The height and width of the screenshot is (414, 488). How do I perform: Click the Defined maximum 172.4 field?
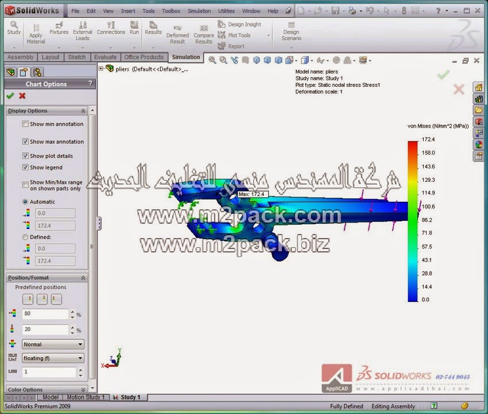(55, 261)
